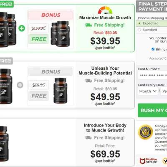Click into the Card Number field
The width and height of the screenshot is (167, 167).
152,75
